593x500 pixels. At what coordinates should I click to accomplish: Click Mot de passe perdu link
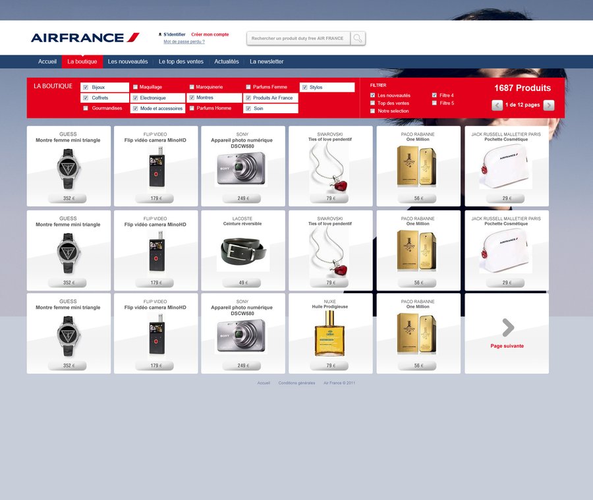(184, 42)
